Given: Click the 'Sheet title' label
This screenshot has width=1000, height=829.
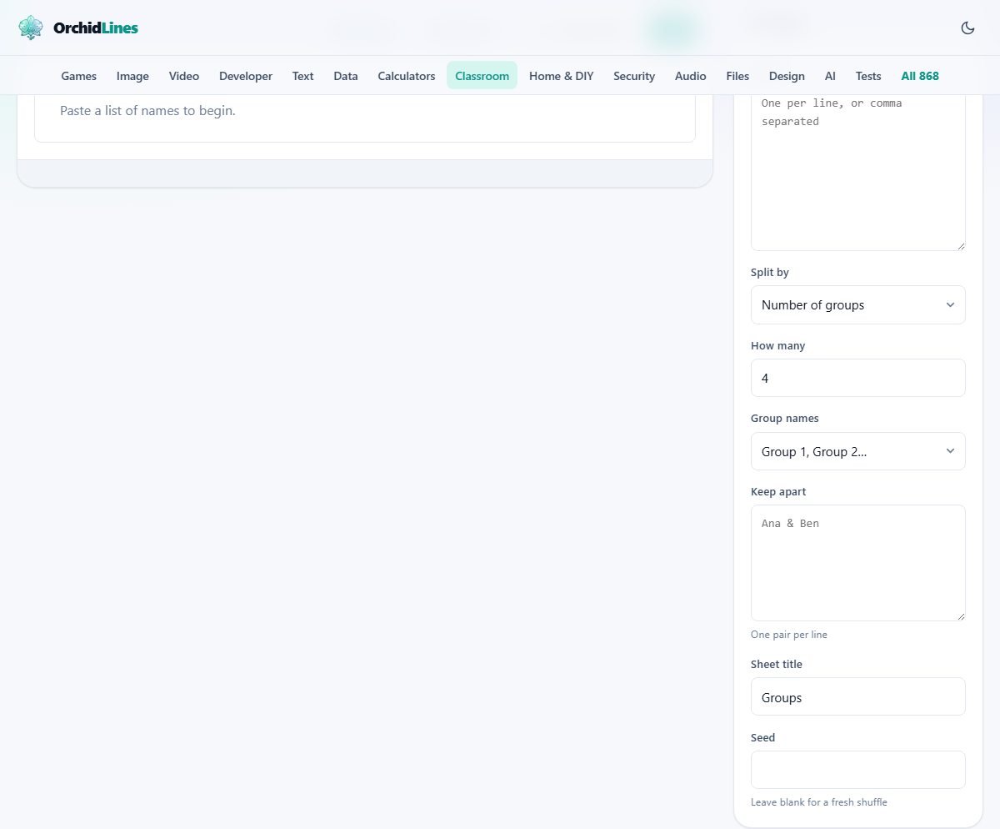Looking at the screenshot, I should click(777, 665).
